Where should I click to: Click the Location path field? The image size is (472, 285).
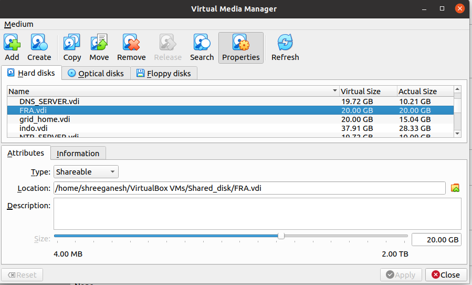tap(249, 188)
